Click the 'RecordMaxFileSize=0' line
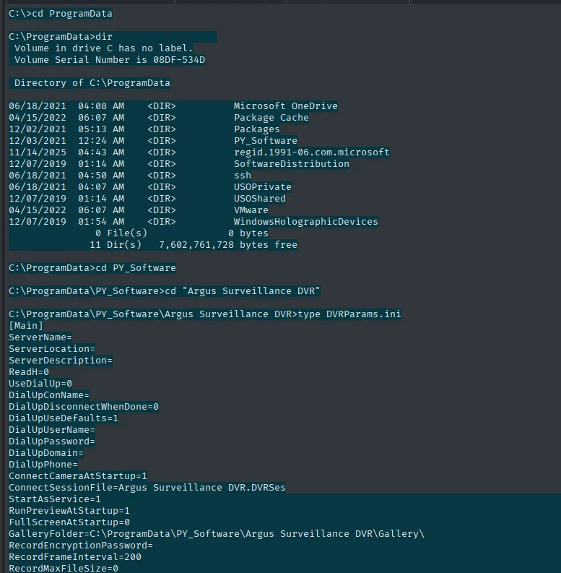 coord(64,569)
